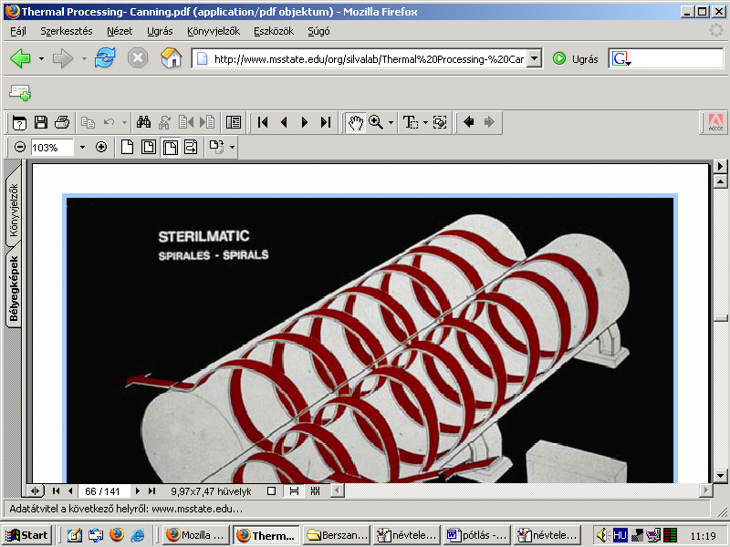Screen dimensions: 730x547
Task: Click the zoom out minus button
Action: tap(19, 148)
